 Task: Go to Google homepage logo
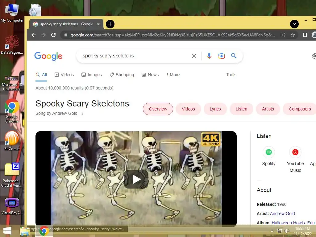coord(48,56)
